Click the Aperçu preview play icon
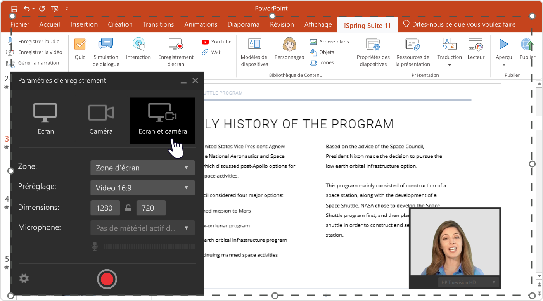 coord(504,44)
